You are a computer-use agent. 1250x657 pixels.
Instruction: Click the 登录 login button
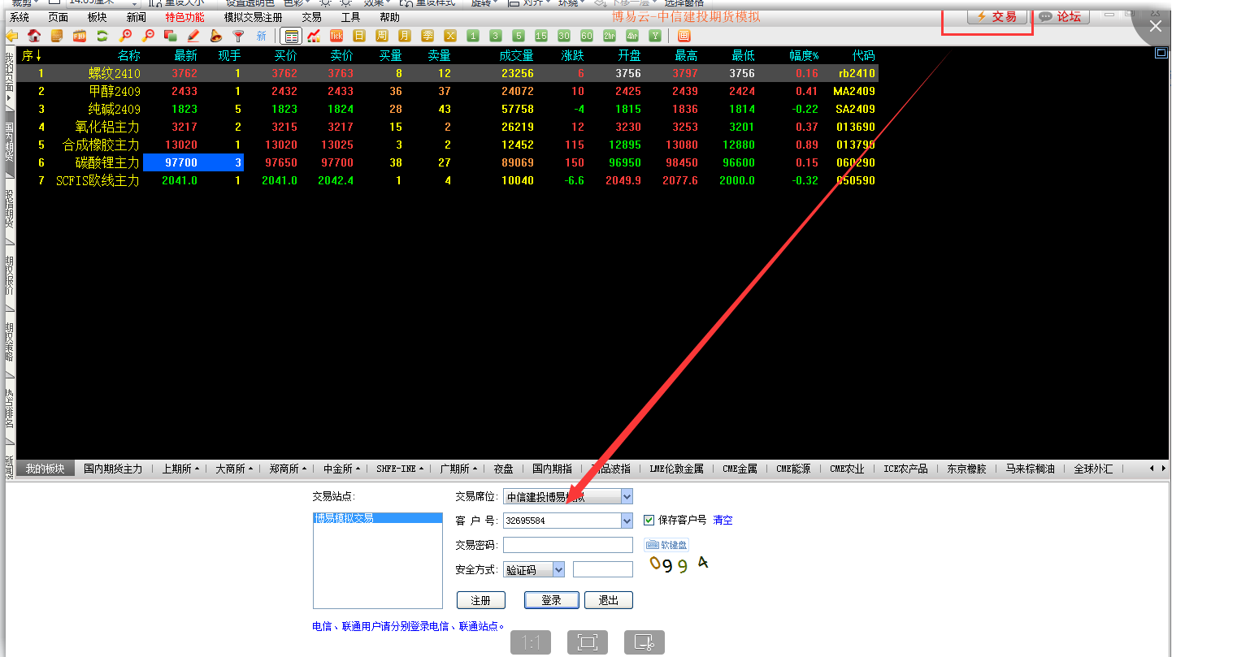pos(551,600)
